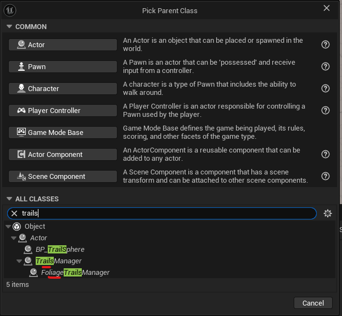This screenshot has height=316, width=342.
Task: Clear the trails search text
Action: (14, 213)
